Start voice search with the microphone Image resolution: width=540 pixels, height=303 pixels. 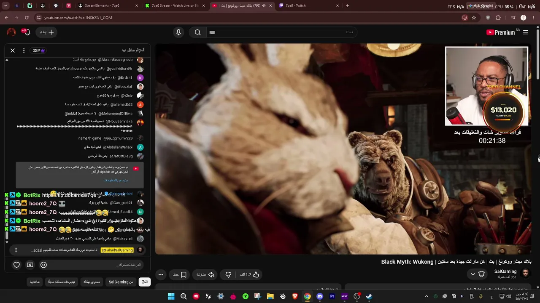(178, 32)
